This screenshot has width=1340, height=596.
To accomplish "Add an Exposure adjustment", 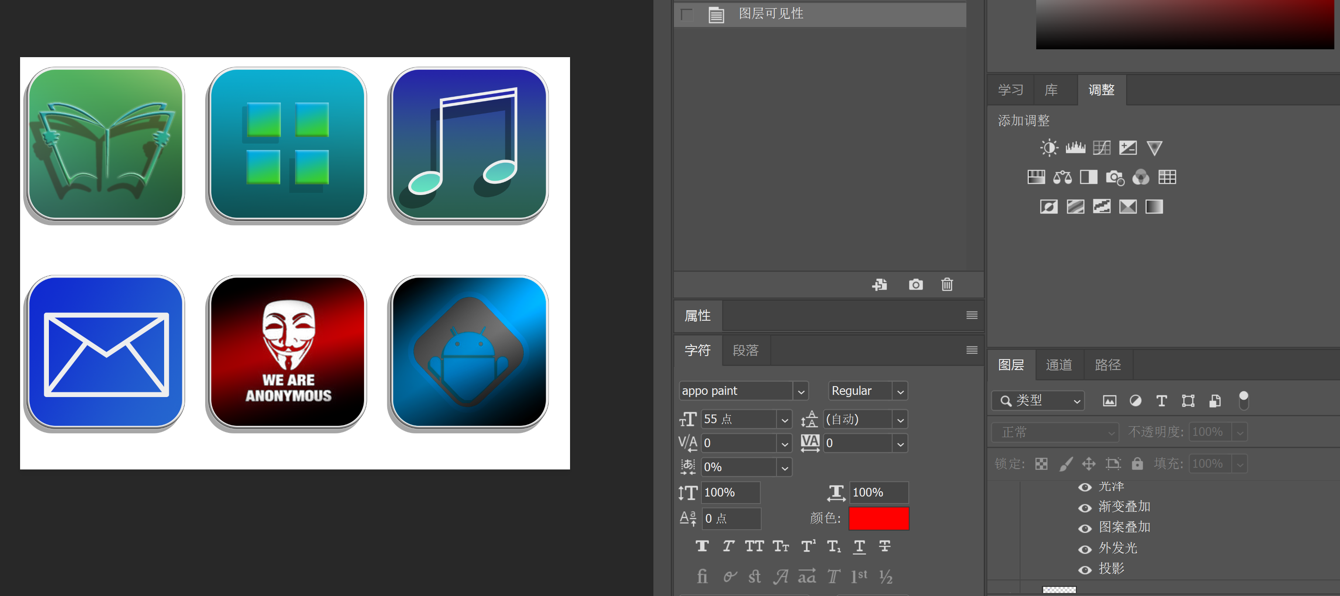I will pos(1128,148).
